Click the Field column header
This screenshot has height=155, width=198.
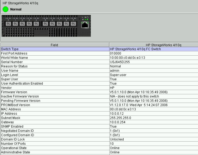point(55,45)
